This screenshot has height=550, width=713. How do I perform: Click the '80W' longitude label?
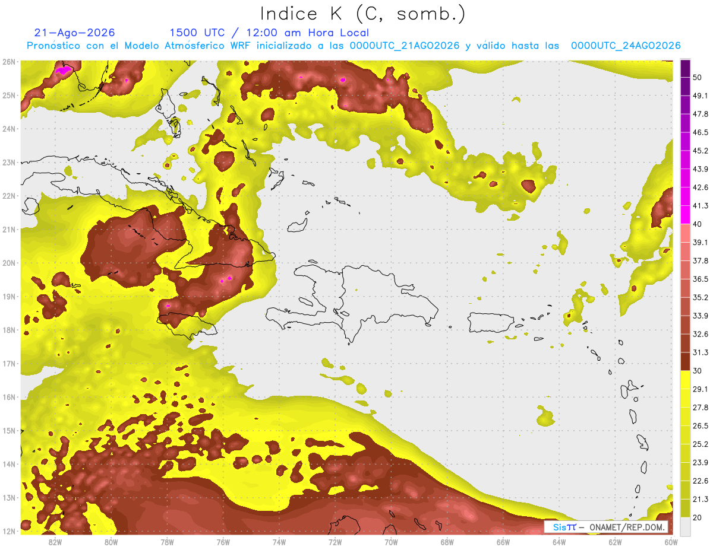(x=111, y=542)
